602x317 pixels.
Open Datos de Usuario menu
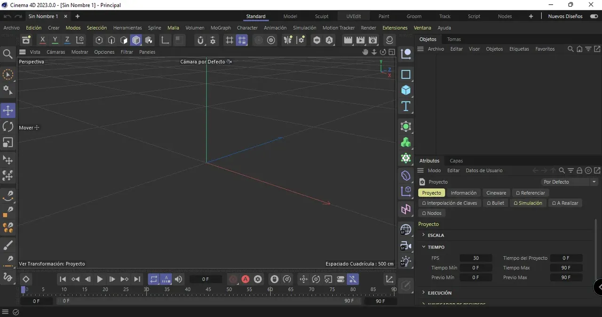click(484, 170)
